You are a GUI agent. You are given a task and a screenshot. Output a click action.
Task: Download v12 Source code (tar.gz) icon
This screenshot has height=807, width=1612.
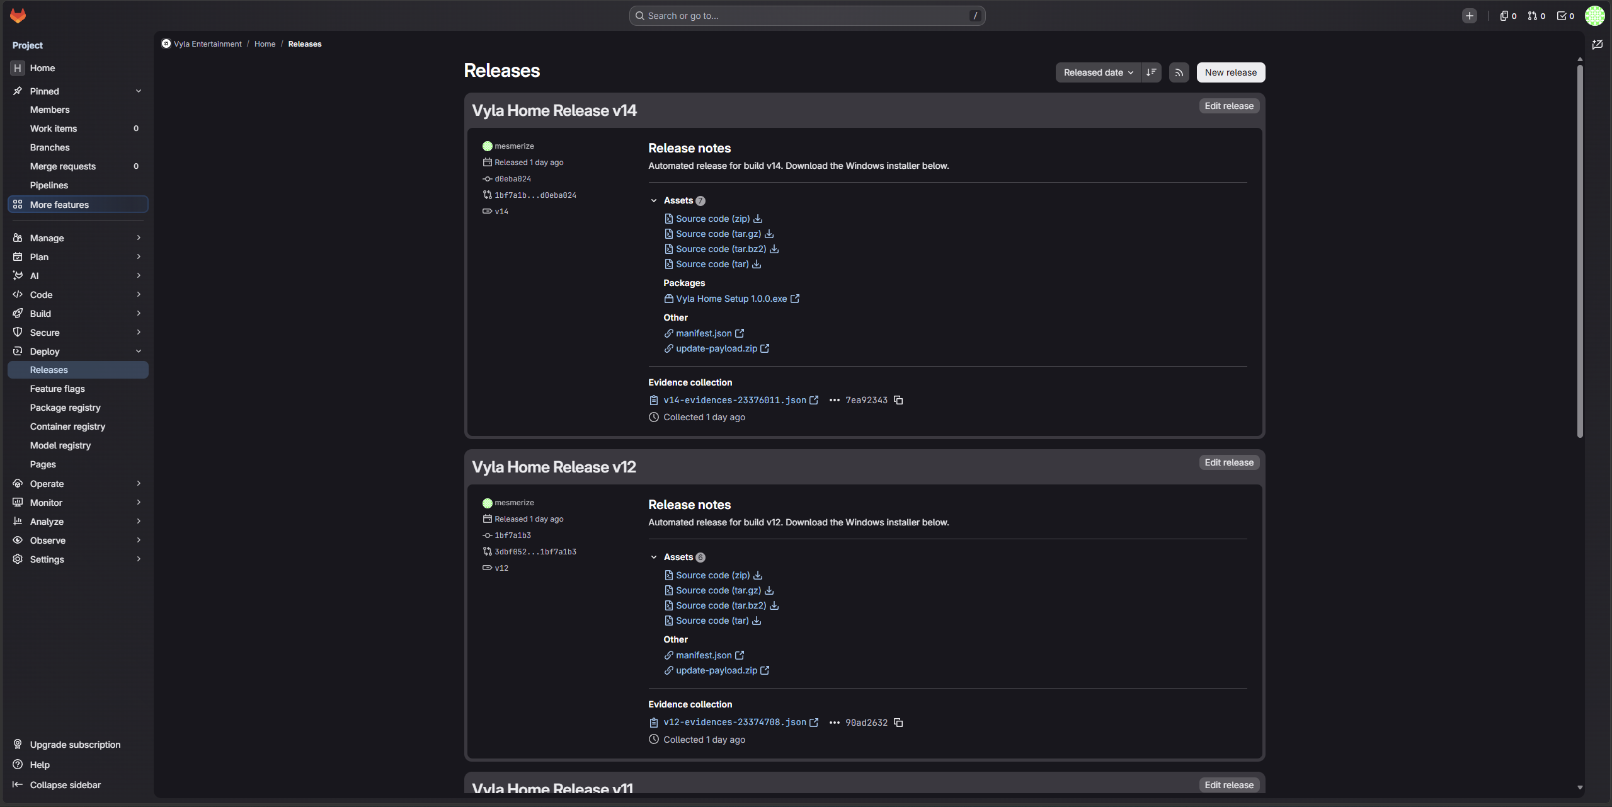(x=769, y=590)
